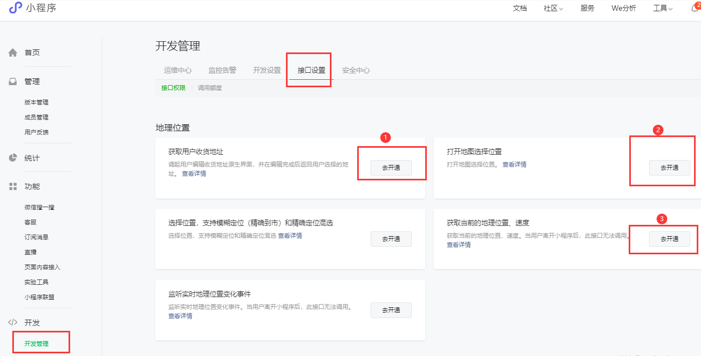Switch to the 安全中心 tab
The height and width of the screenshot is (356, 701).
click(x=356, y=70)
